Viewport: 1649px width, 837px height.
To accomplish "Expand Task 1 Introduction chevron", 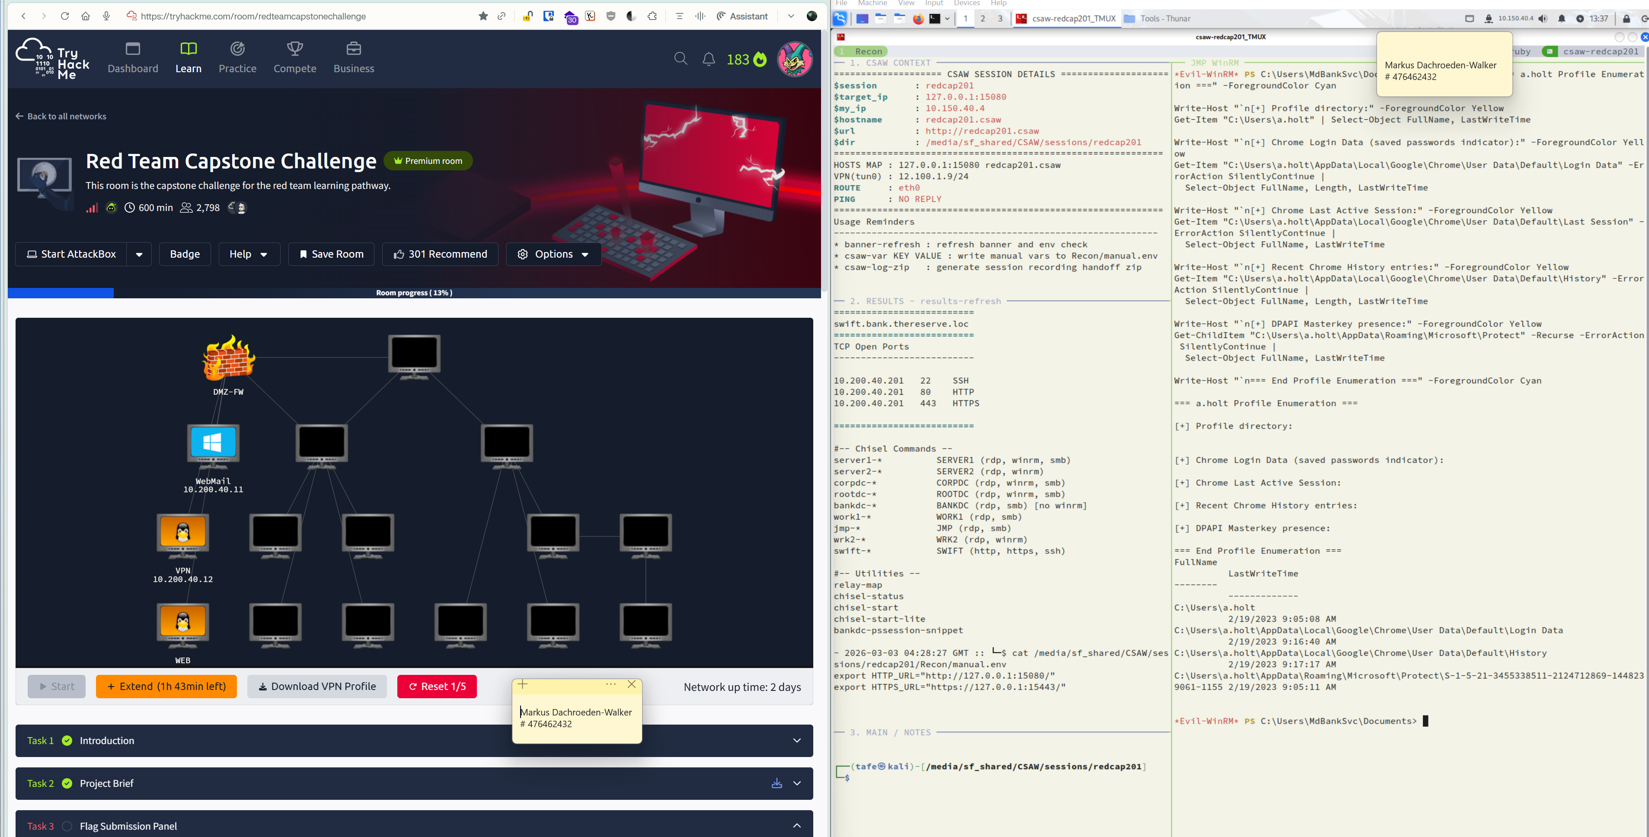I will coord(796,741).
